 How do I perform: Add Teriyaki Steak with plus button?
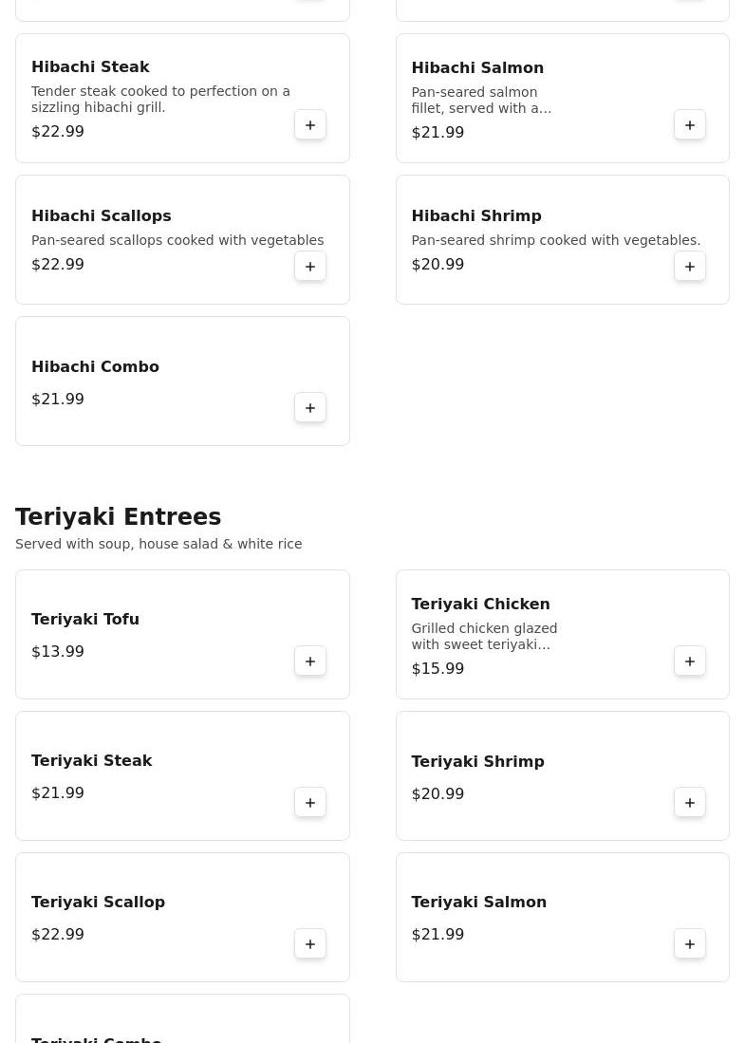tap(310, 803)
